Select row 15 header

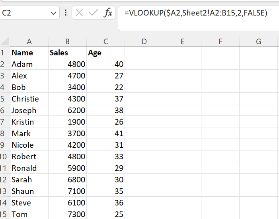coord(5,214)
